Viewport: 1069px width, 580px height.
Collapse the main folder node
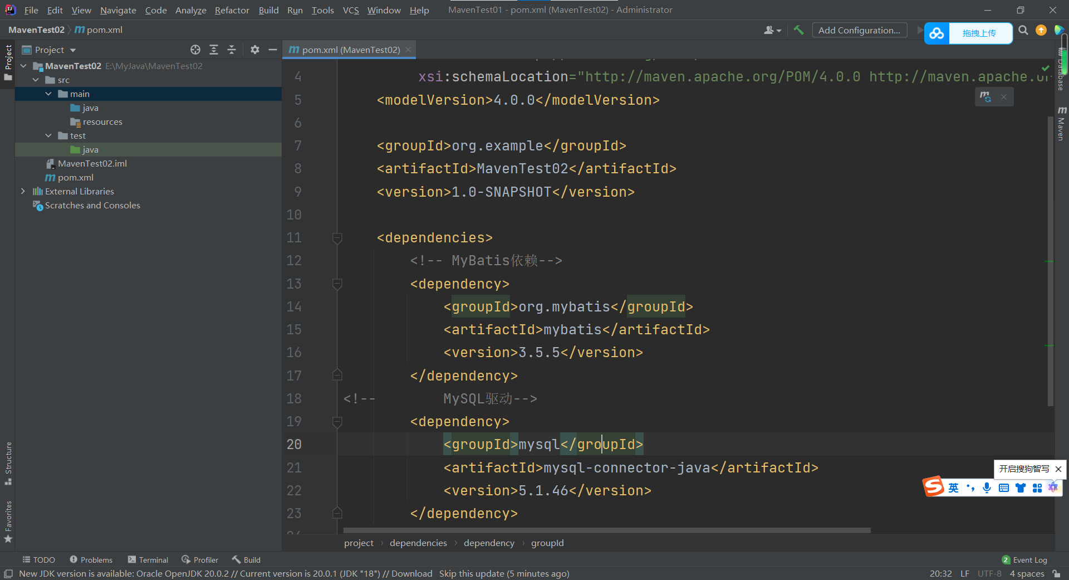point(48,94)
